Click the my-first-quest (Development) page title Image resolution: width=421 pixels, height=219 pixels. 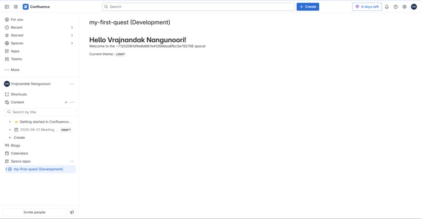(x=130, y=22)
